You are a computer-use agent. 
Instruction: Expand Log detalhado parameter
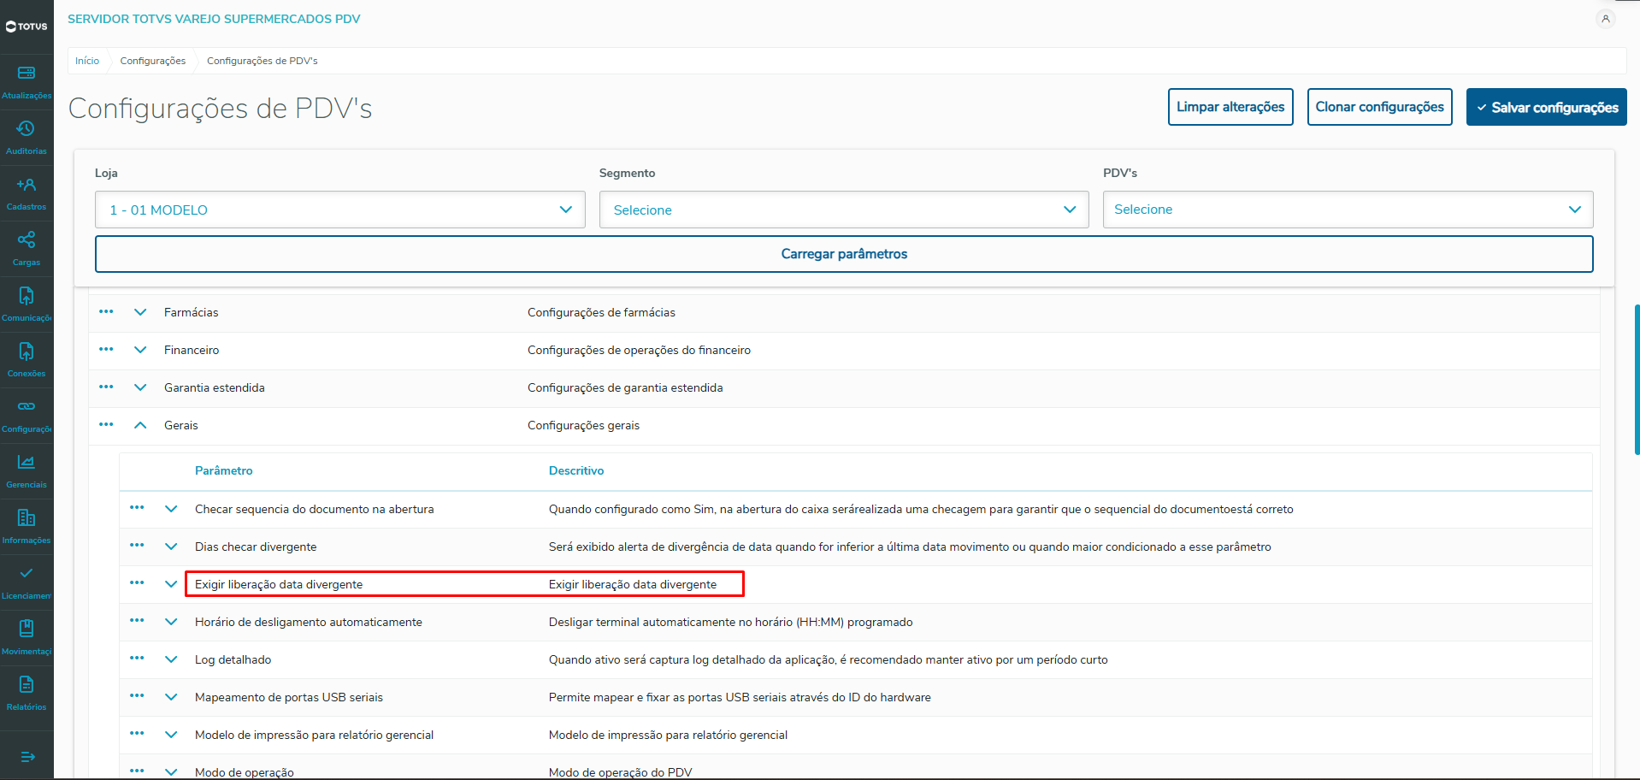tap(171, 659)
